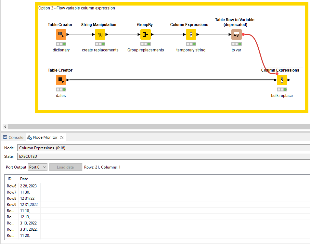310x244 pixels.
Task: Select cell '3 13, 2022'
Action: 29,223
